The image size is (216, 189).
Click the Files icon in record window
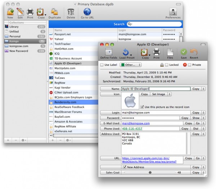tap(170, 52)
